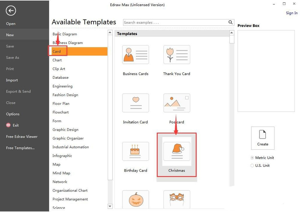Select the Graphic Design category

point(66,130)
